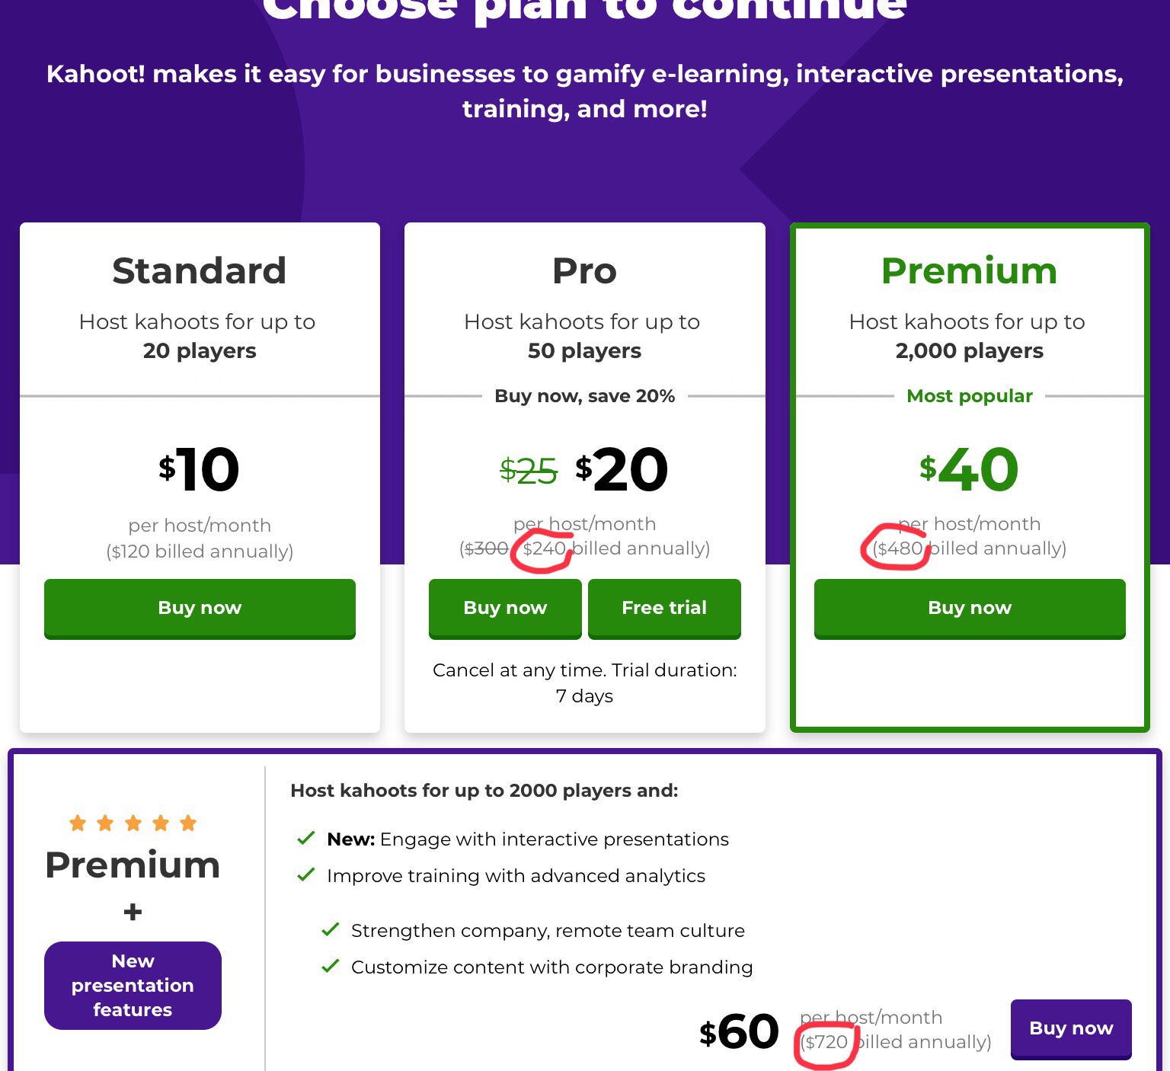
Task: Click the checkmark beside Strengthen company, remote team culture
Action: tap(331, 930)
